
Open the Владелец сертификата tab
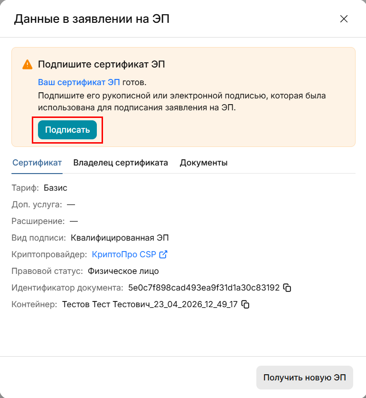tap(121, 163)
